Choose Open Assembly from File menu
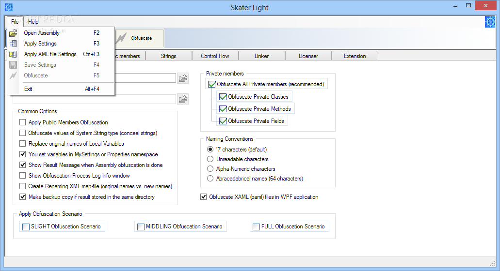The image size is (500, 271). coord(61,33)
